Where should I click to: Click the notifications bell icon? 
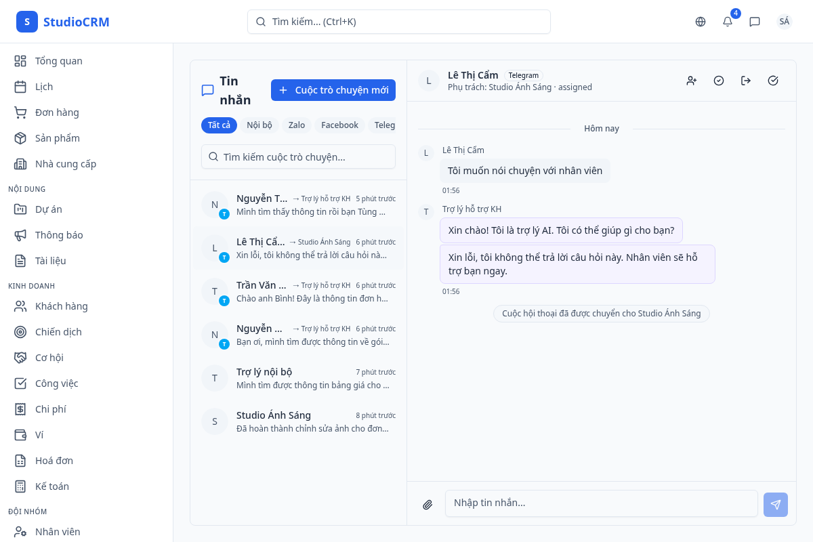728,22
